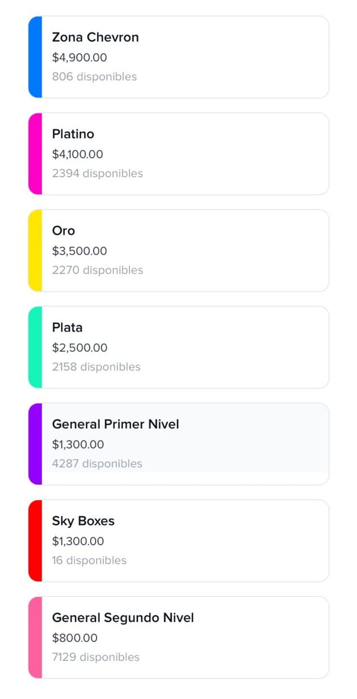
Task: Click the 16 disponibles availability label
Action: (89, 561)
